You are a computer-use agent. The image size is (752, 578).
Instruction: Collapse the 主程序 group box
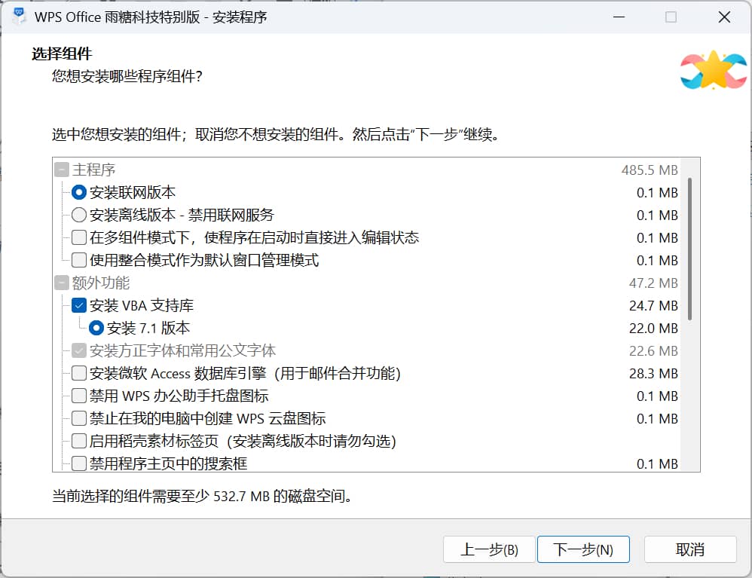click(61, 170)
